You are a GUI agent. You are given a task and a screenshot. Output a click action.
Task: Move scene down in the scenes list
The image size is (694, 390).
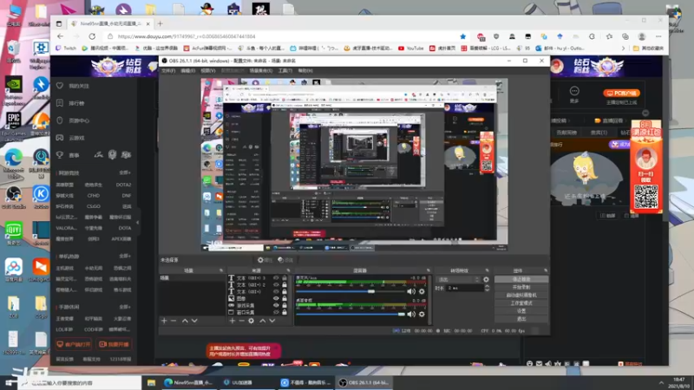point(194,321)
